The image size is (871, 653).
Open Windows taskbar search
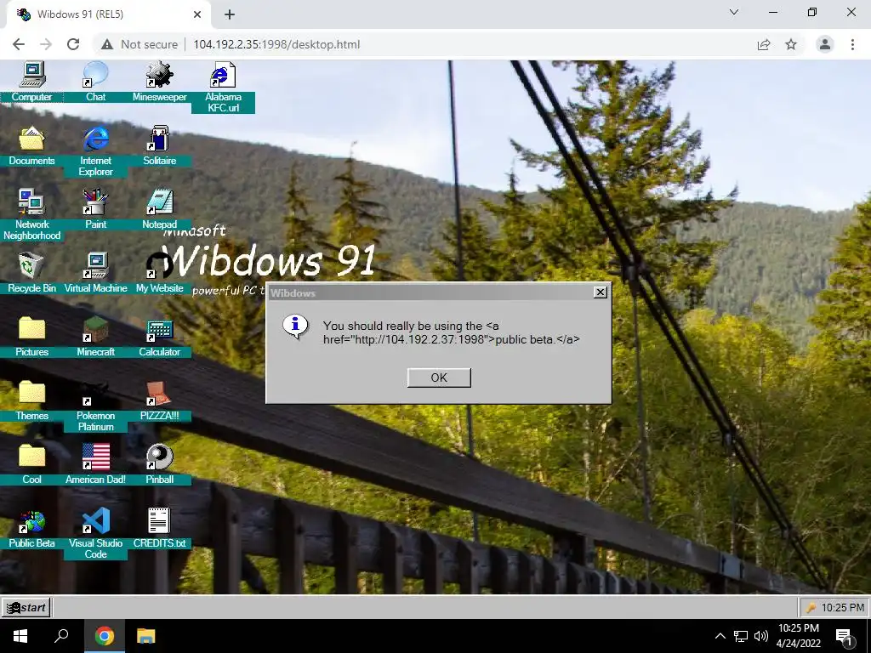coord(61,636)
